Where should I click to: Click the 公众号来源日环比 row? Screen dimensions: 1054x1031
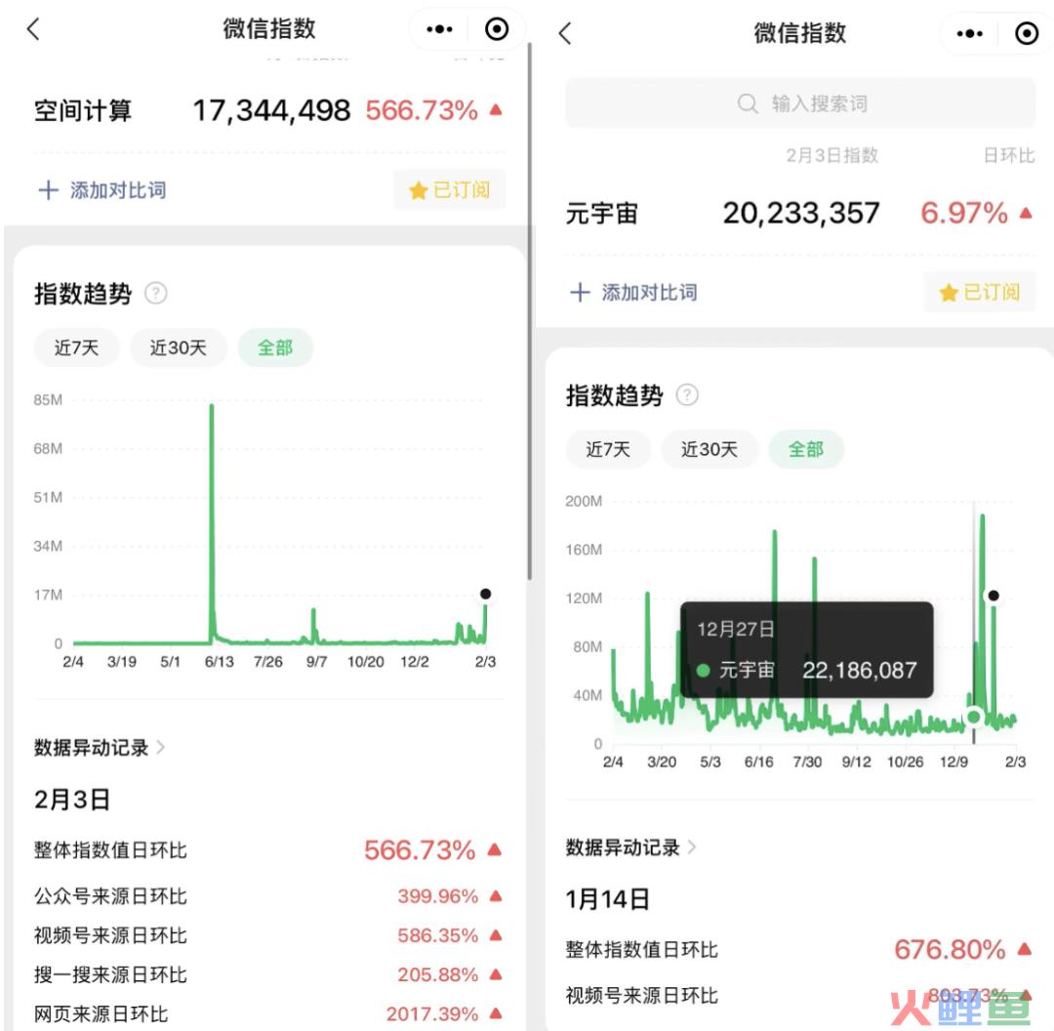click(268, 896)
